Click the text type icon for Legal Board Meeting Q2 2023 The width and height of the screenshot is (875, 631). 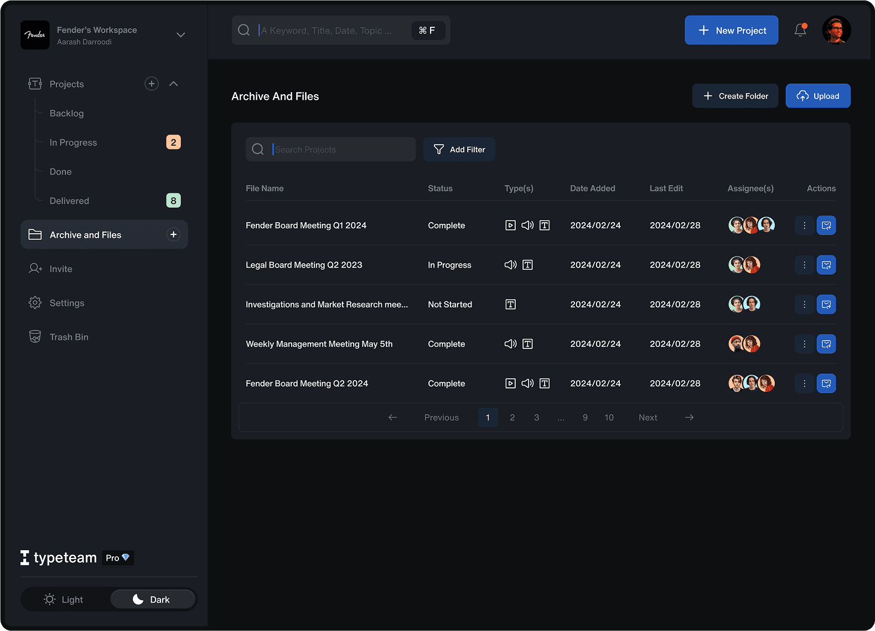[527, 265]
